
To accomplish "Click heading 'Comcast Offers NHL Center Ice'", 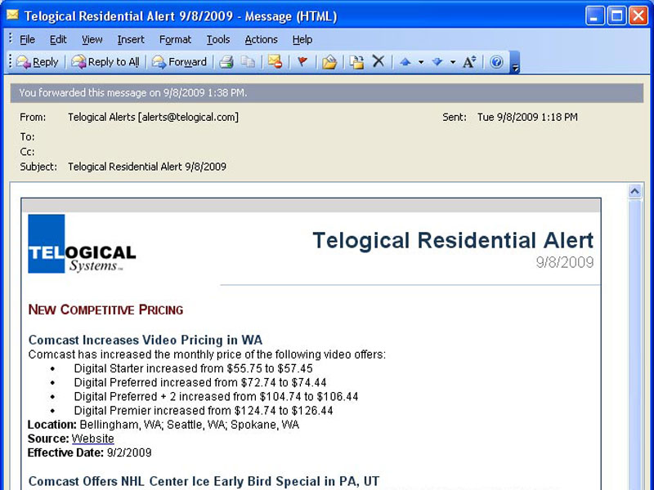I will [x=204, y=481].
